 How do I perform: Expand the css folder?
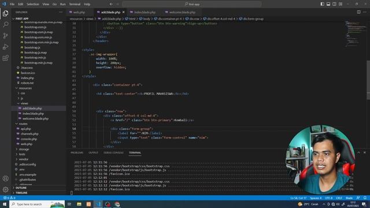23,93
